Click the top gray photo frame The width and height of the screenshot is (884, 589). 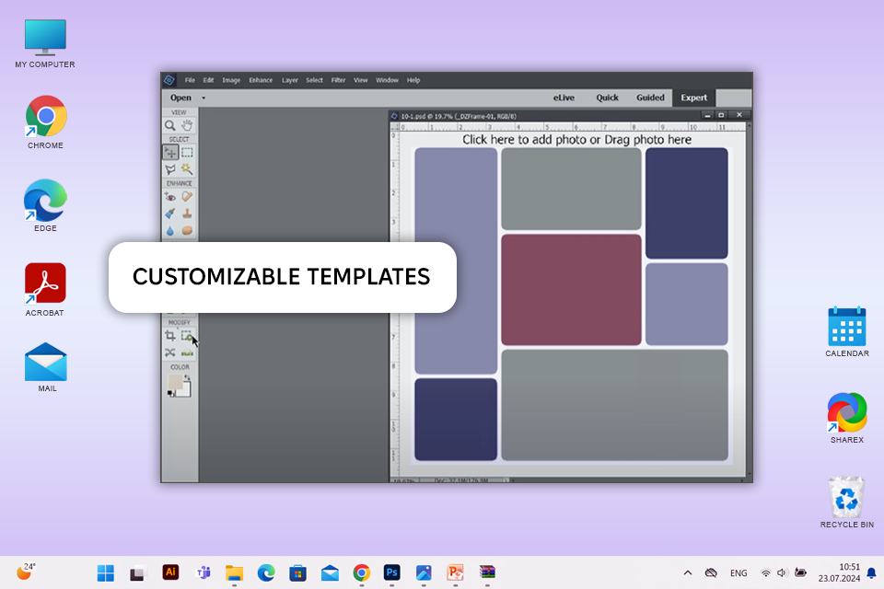(571, 189)
